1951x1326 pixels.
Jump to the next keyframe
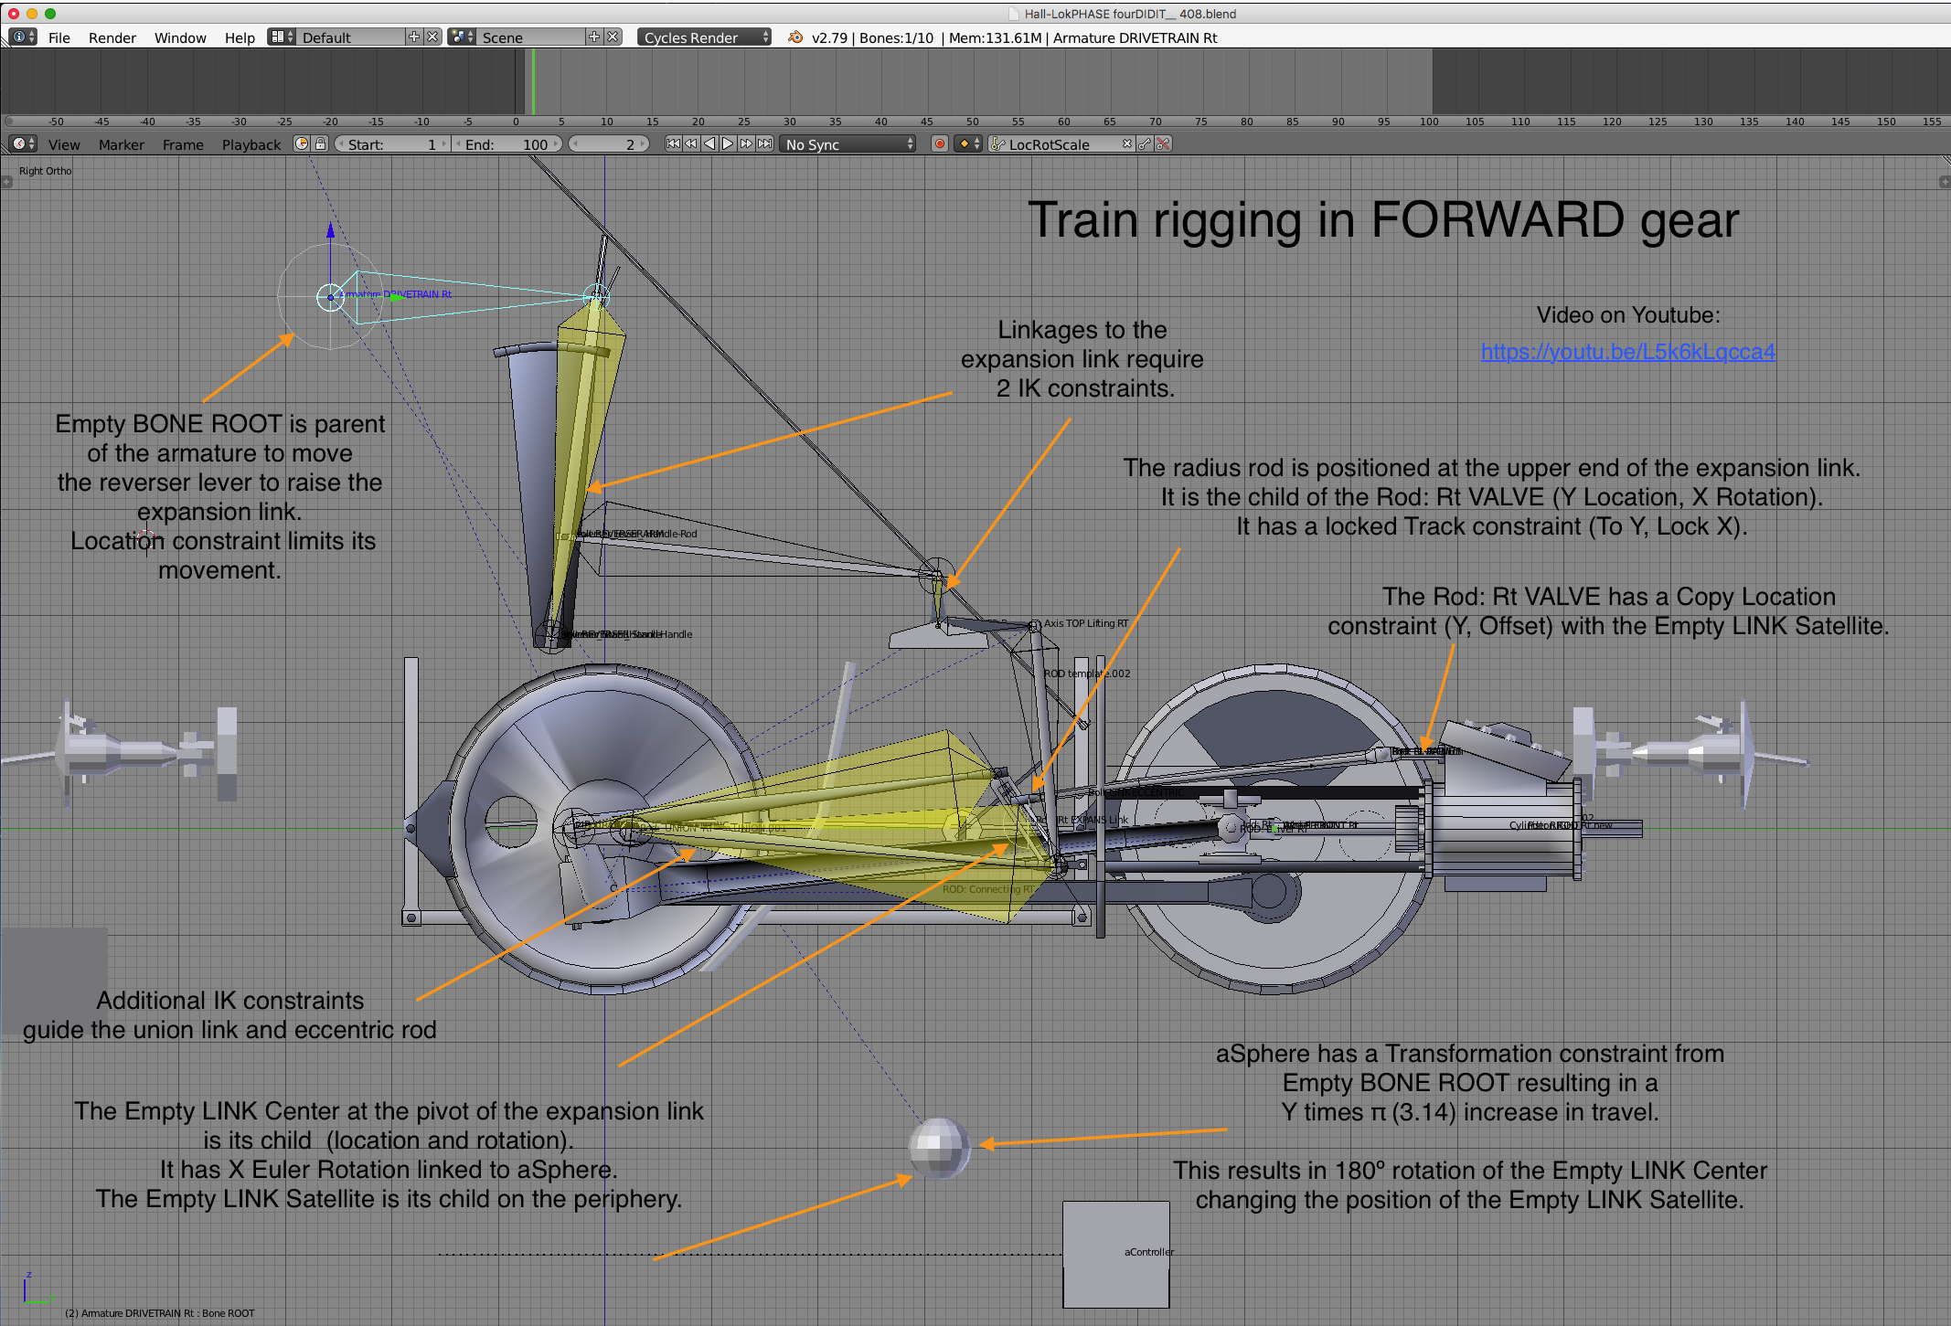(x=746, y=143)
